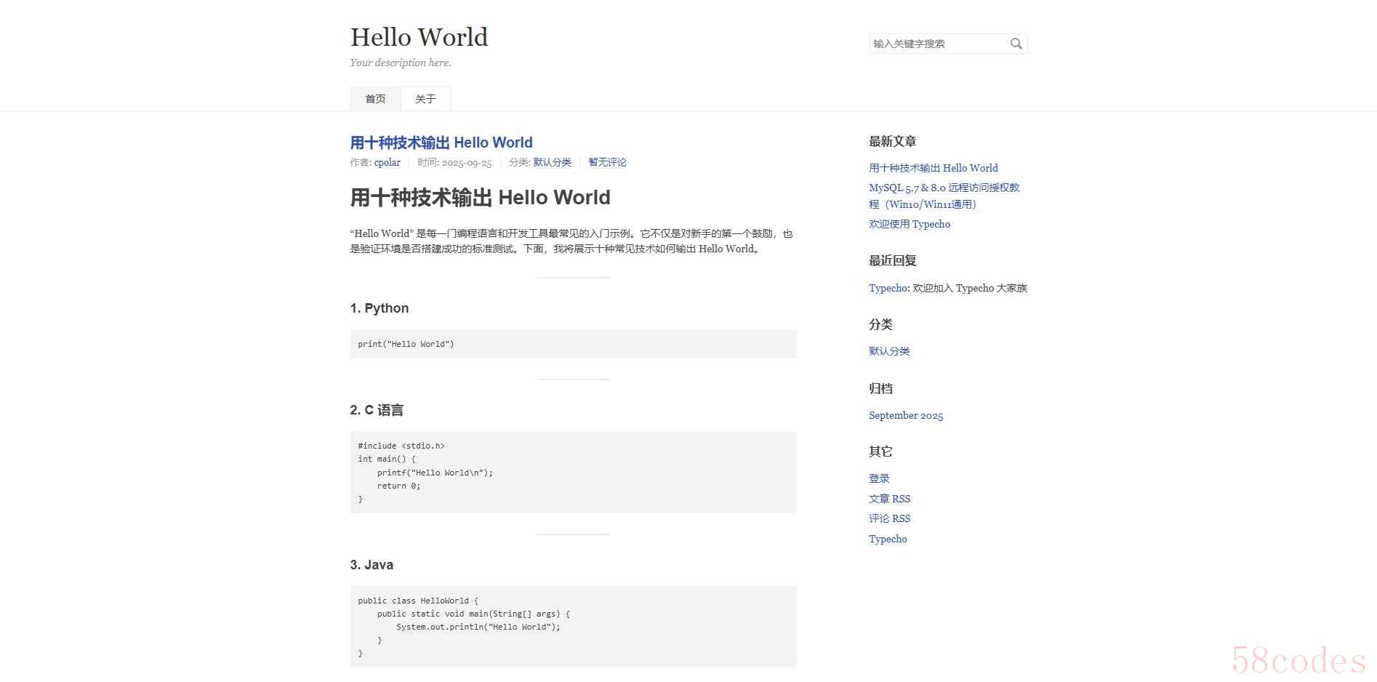
Task: Click the Your description here tagline
Action: coord(401,63)
